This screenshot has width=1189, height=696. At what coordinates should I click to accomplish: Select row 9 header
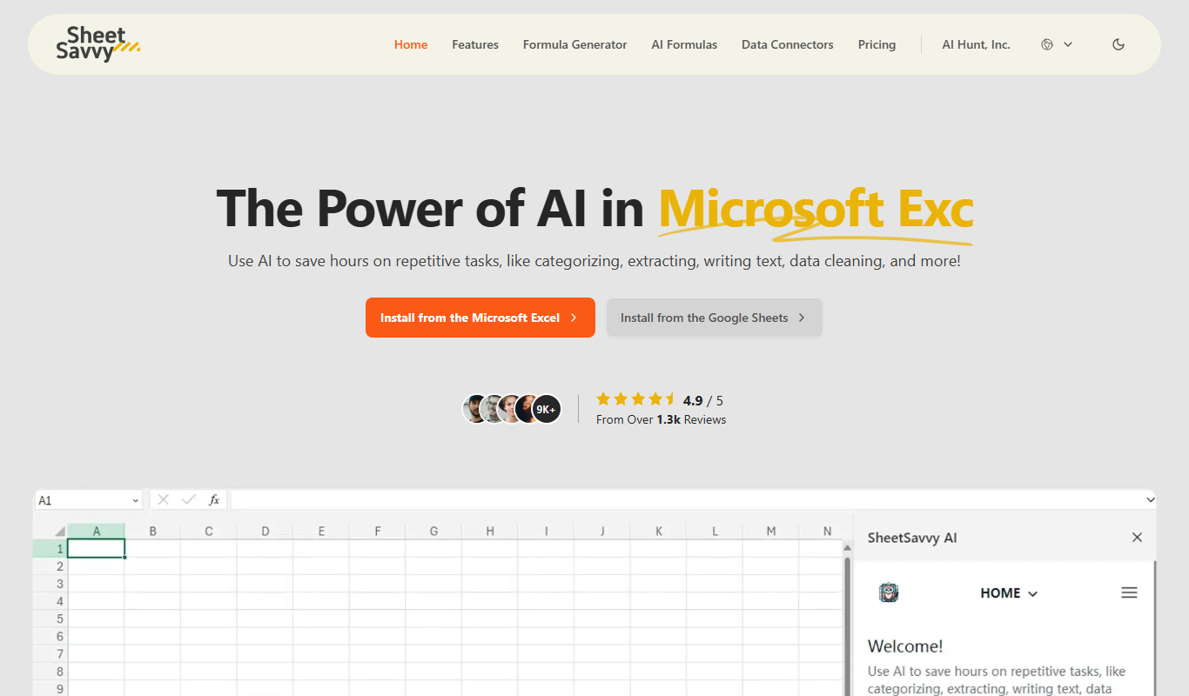pyautogui.click(x=50, y=689)
